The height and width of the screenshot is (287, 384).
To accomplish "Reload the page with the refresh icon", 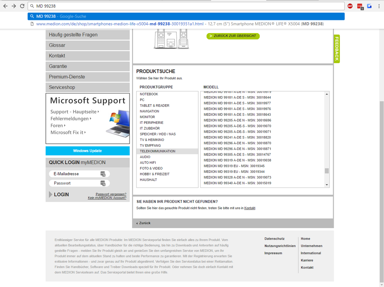I will click(22, 6).
